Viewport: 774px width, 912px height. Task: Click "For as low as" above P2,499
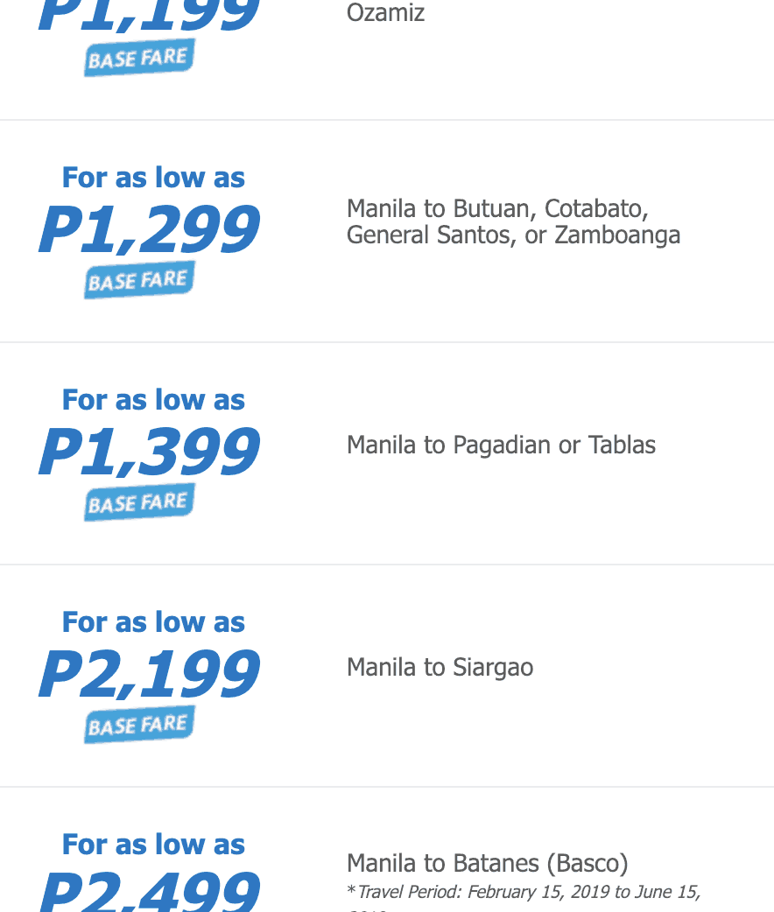(153, 845)
